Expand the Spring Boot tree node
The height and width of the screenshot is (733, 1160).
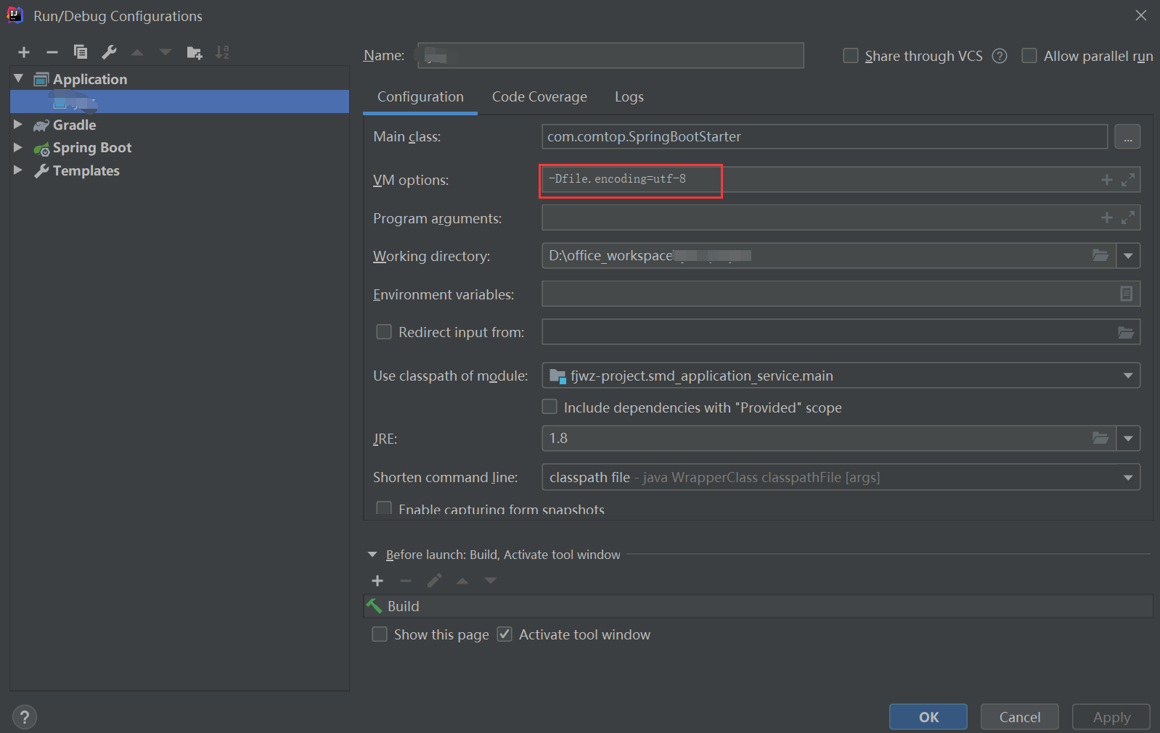(18, 147)
